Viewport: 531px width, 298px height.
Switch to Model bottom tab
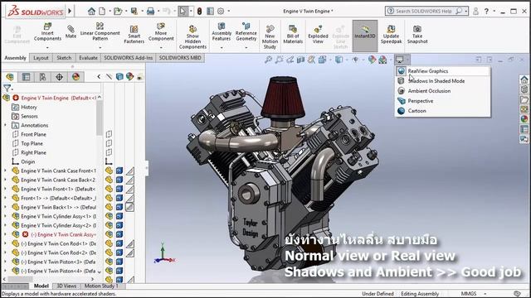41,286
